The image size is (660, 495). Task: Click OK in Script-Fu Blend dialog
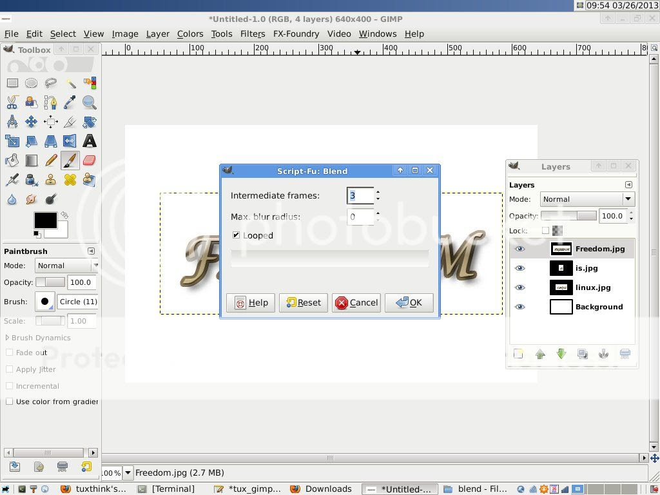tap(409, 303)
